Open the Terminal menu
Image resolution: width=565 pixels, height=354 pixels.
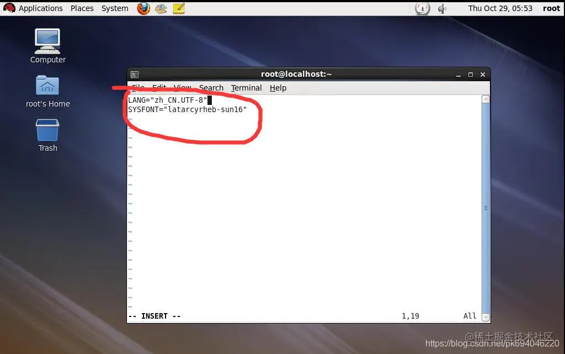pos(246,88)
